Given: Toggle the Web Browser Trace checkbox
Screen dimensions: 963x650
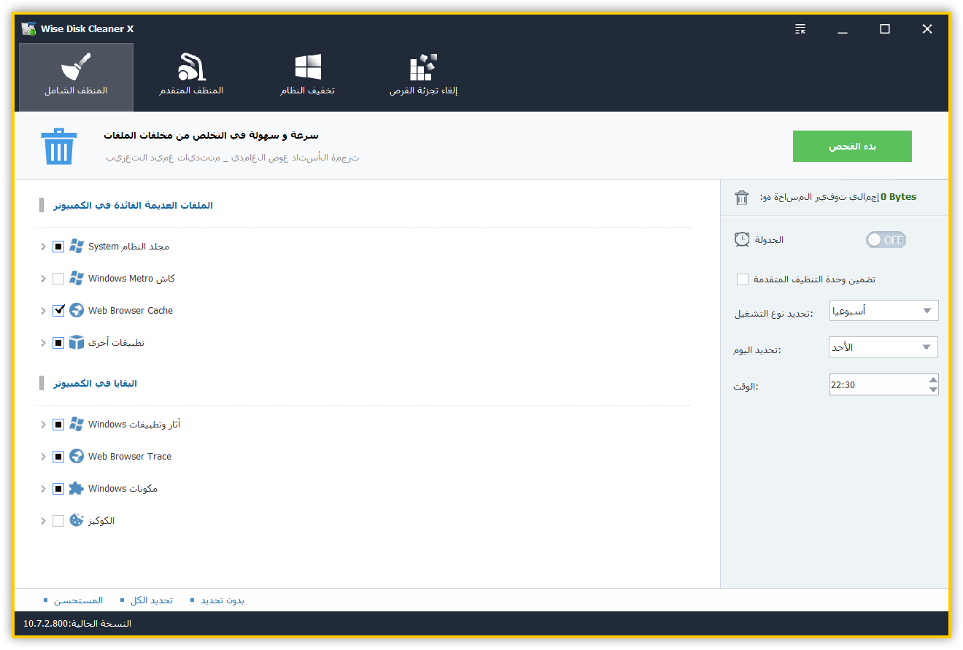Looking at the screenshot, I should (58, 457).
